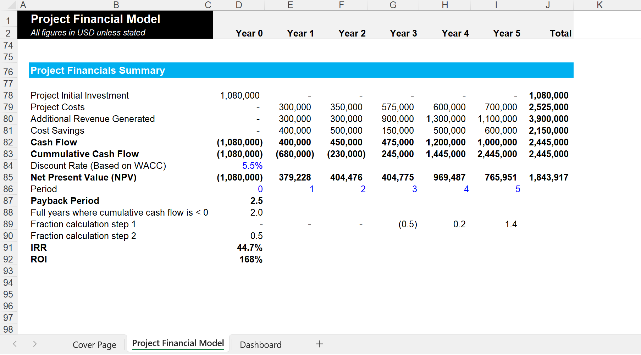Viewport: 641px width, 355px height.
Task: Select the Year 3 fraction value (0.5)
Action: pyautogui.click(x=408, y=224)
